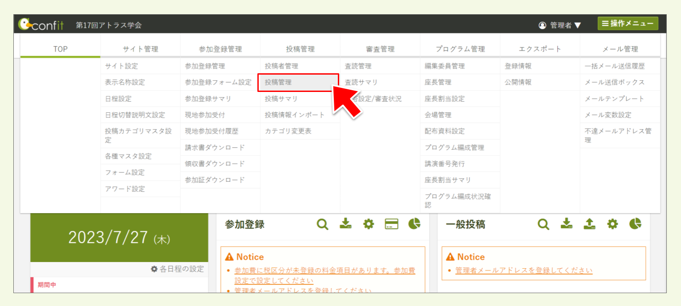Screen dimensions: 681x306
Task: Open the gear settings icon in 一般投稿 panel
Action: point(613,224)
